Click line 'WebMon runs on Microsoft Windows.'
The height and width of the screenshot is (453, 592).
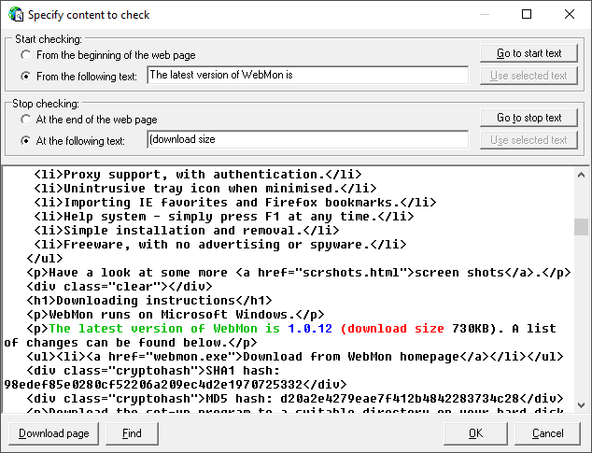176,315
